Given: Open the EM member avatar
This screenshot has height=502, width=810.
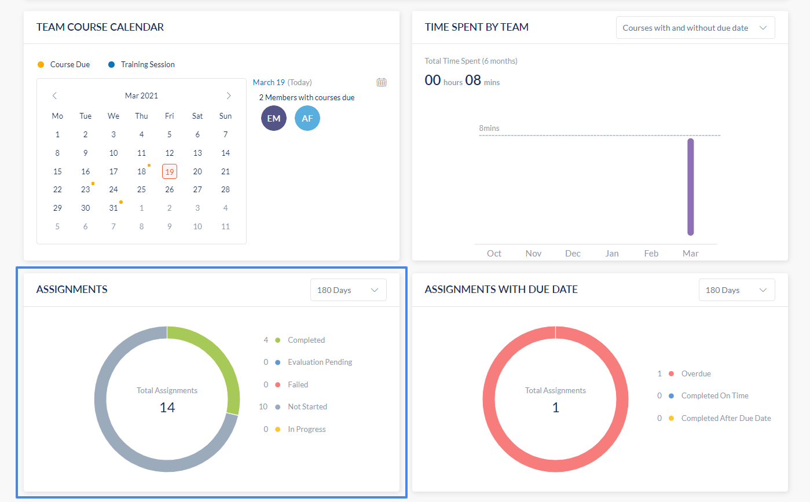Looking at the screenshot, I should click(x=274, y=118).
